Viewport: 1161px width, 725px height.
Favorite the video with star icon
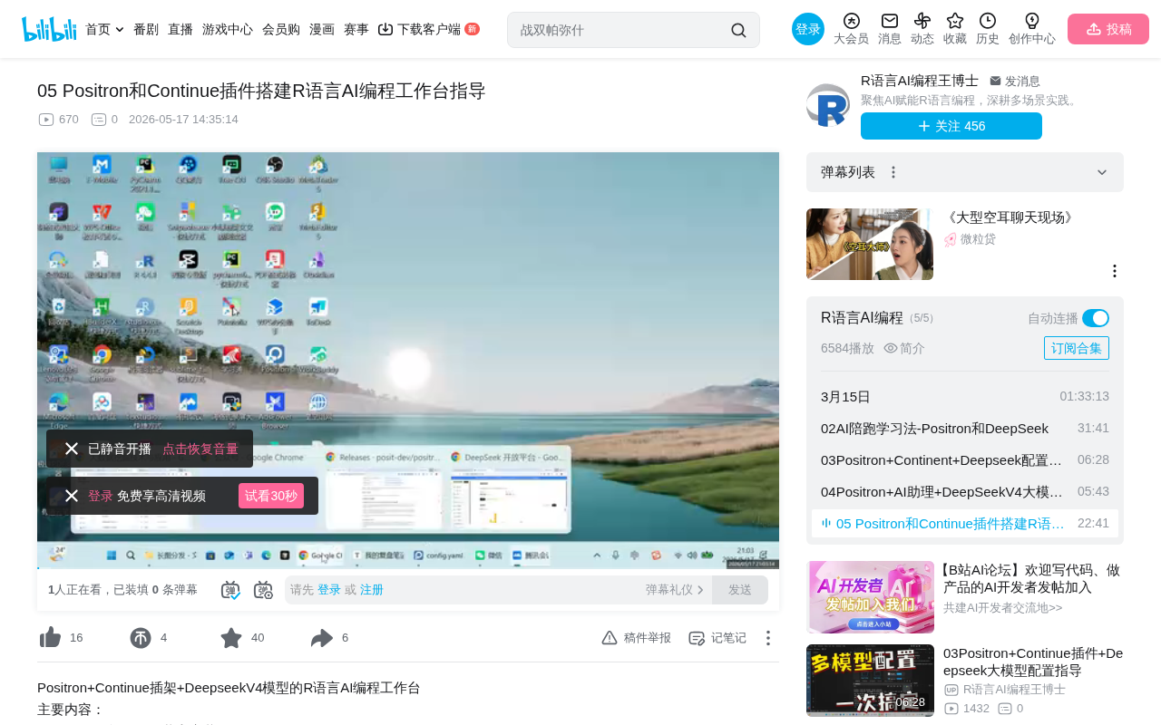click(231, 638)
